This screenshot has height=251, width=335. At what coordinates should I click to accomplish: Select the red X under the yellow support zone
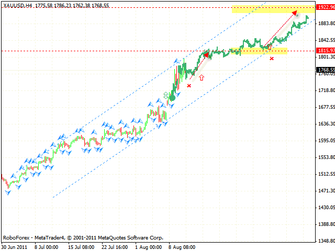click(x=272, y=59)
